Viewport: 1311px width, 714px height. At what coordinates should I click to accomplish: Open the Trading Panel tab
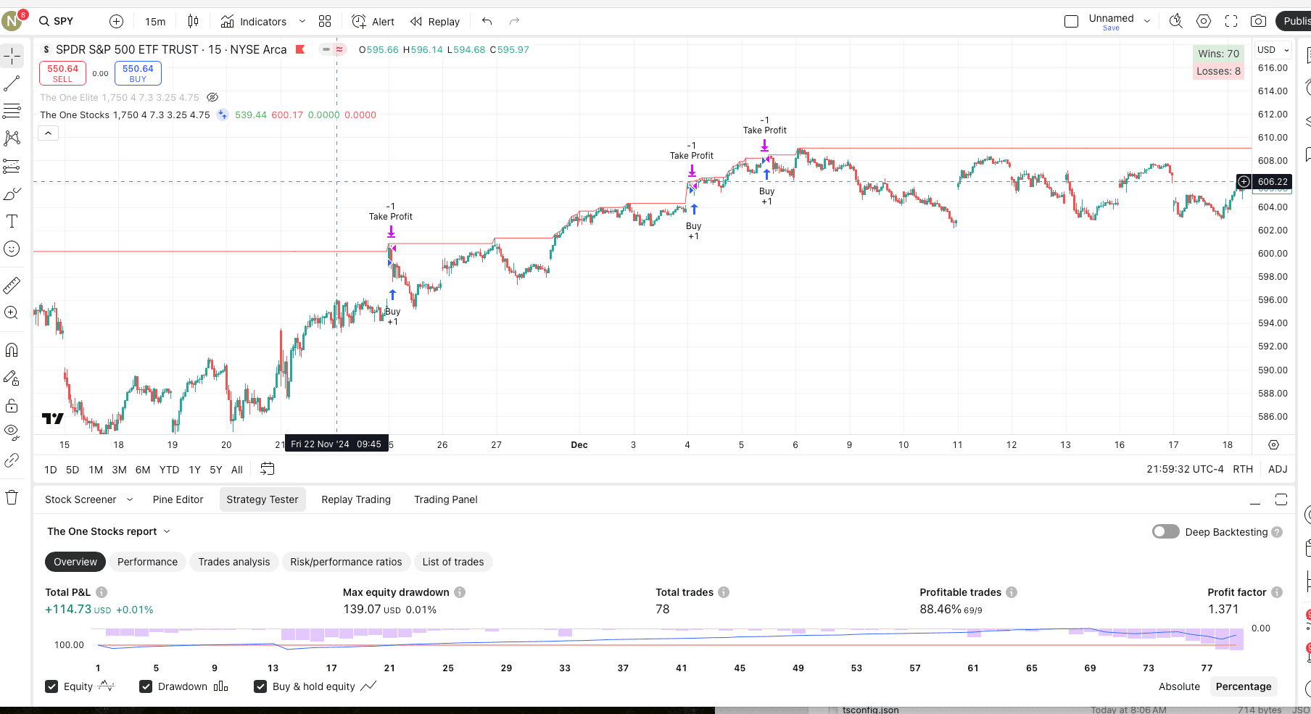click(446, 499)
